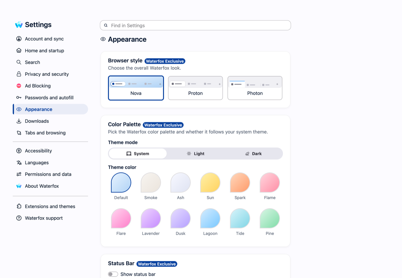
Task: Click the laptop icon in System mode
Action: [129, 154]
